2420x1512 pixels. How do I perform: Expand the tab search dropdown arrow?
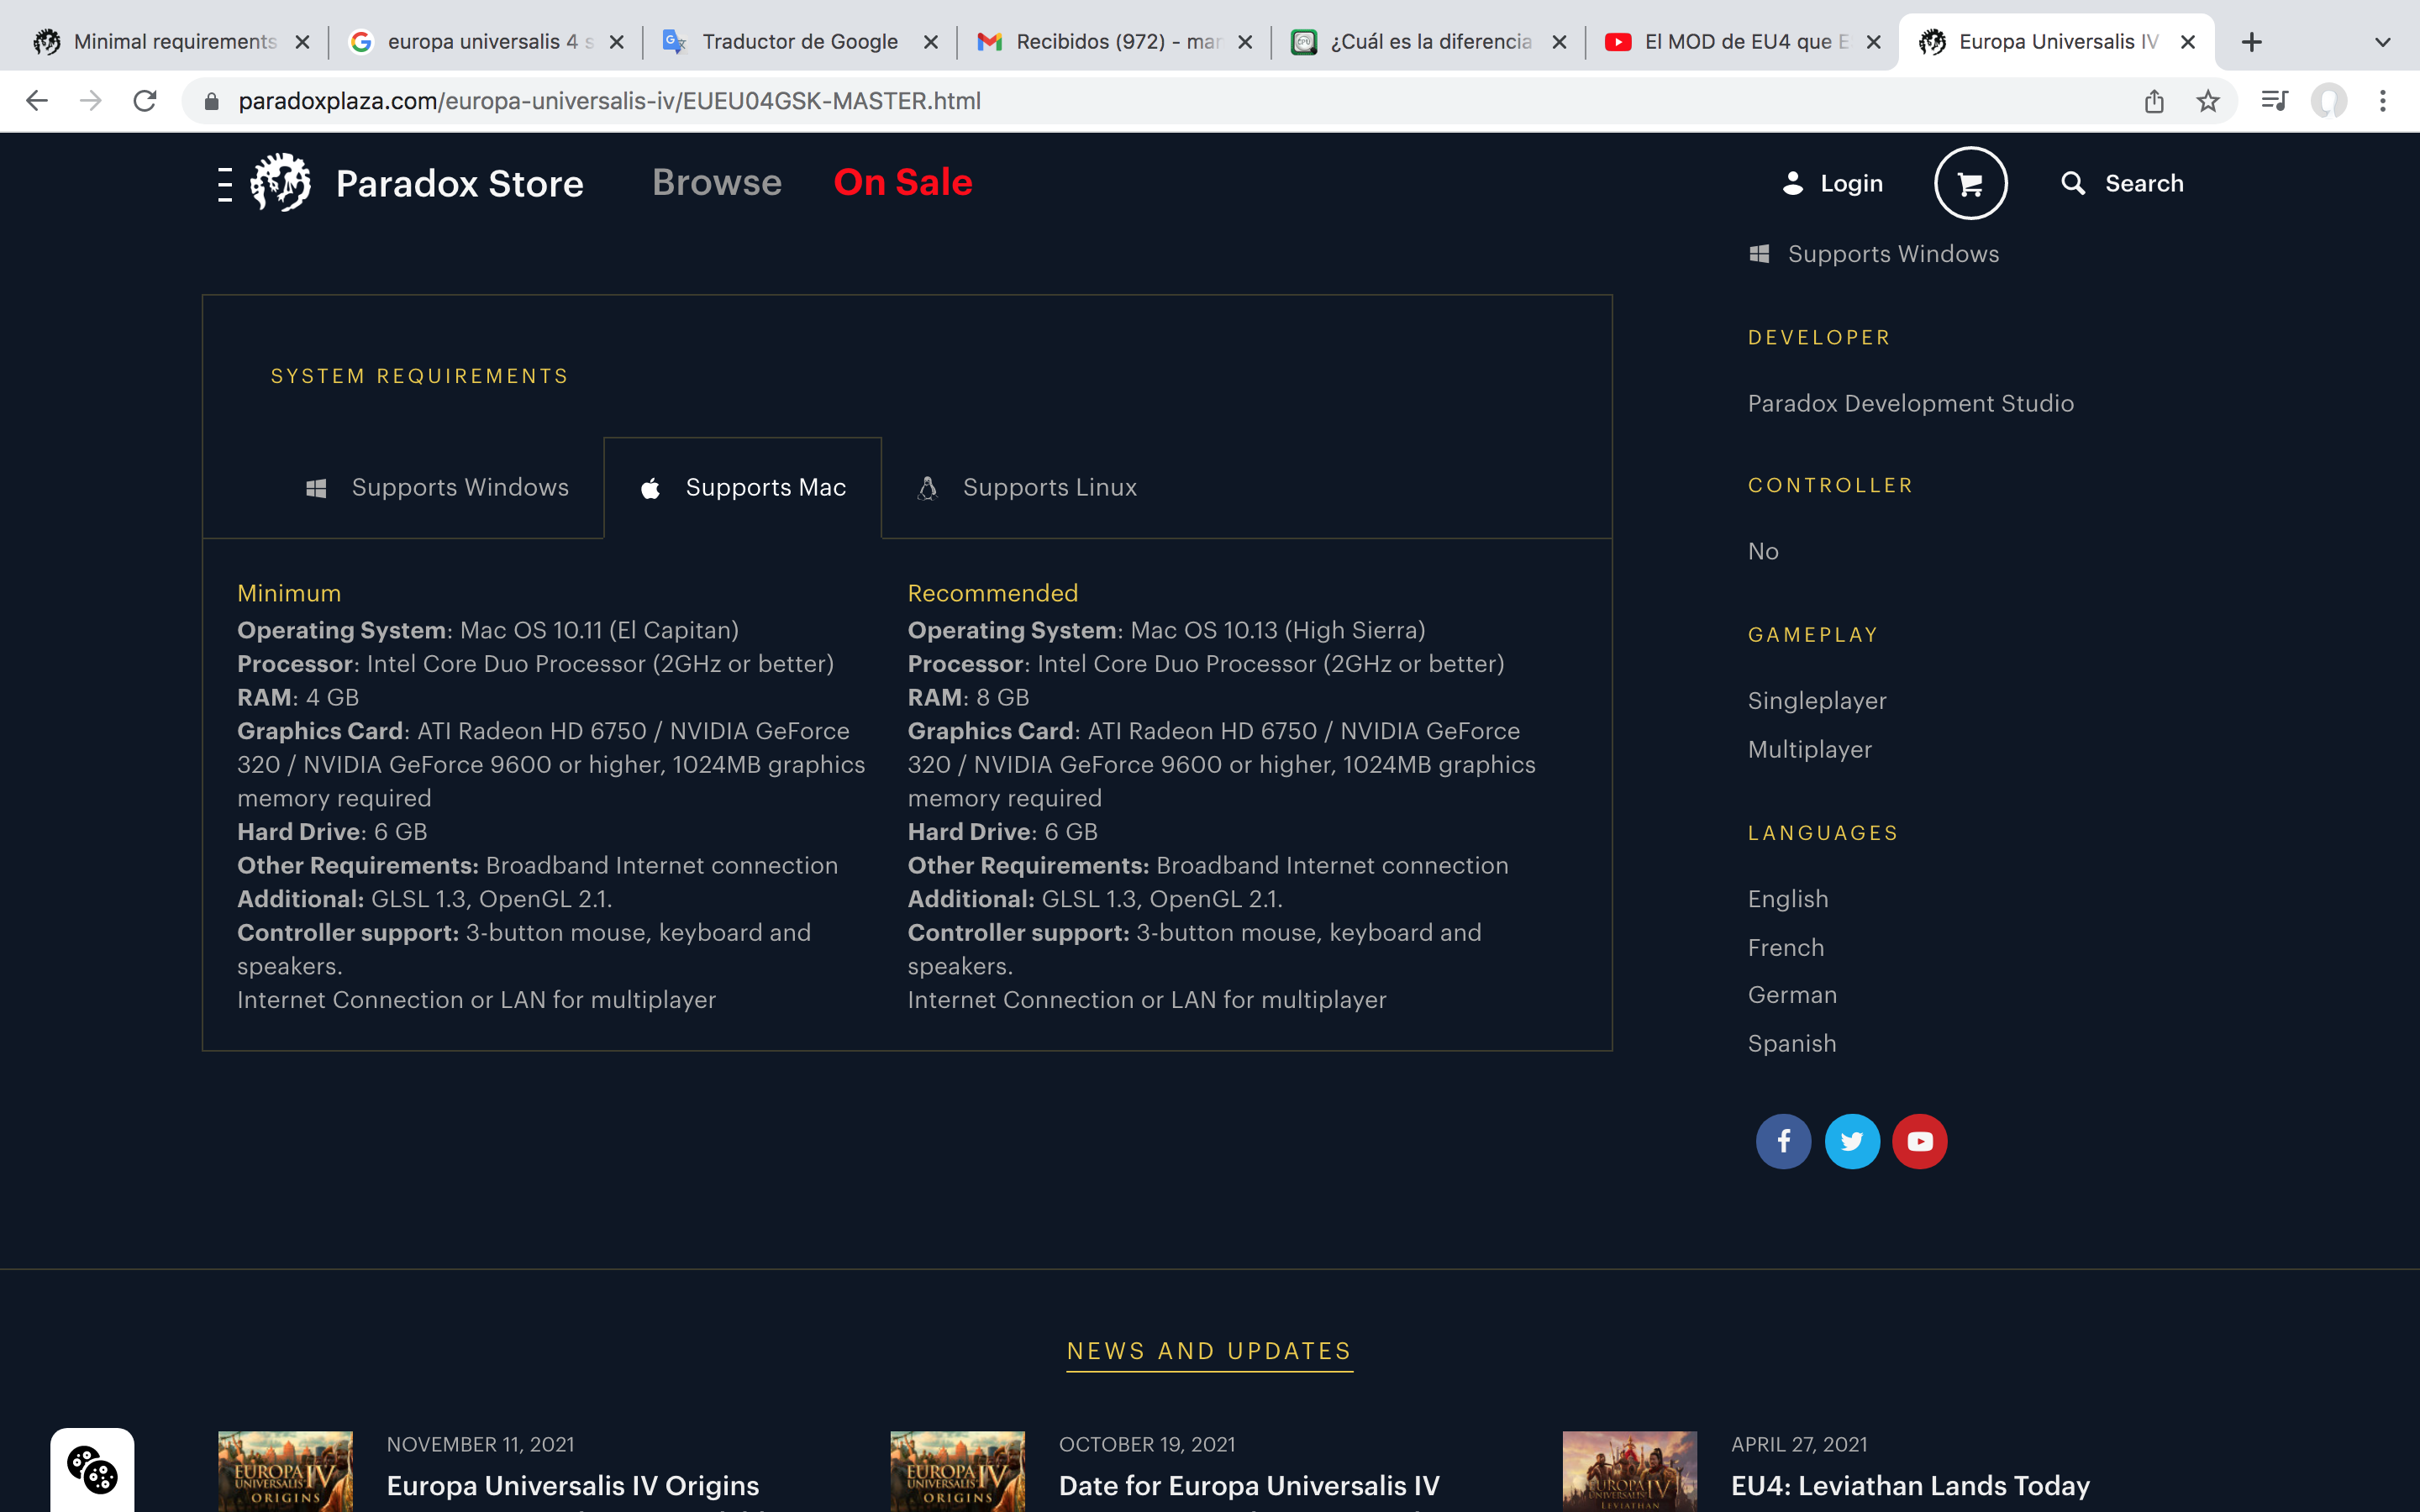[2383, 42]
